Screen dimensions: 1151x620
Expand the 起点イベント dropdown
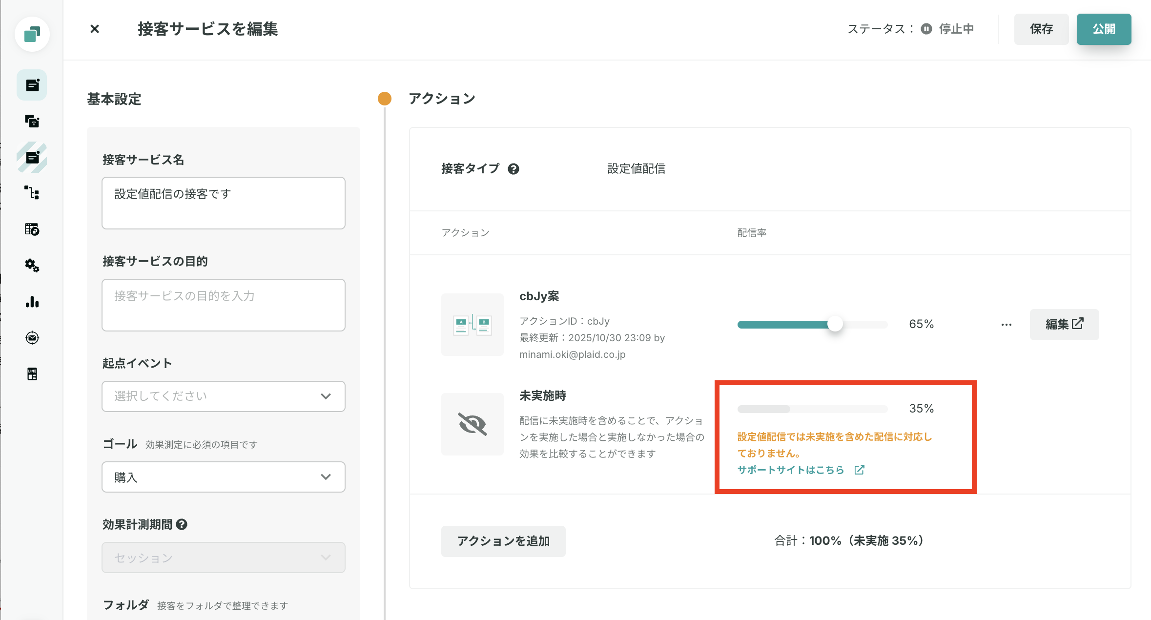[x=223, y=396]
